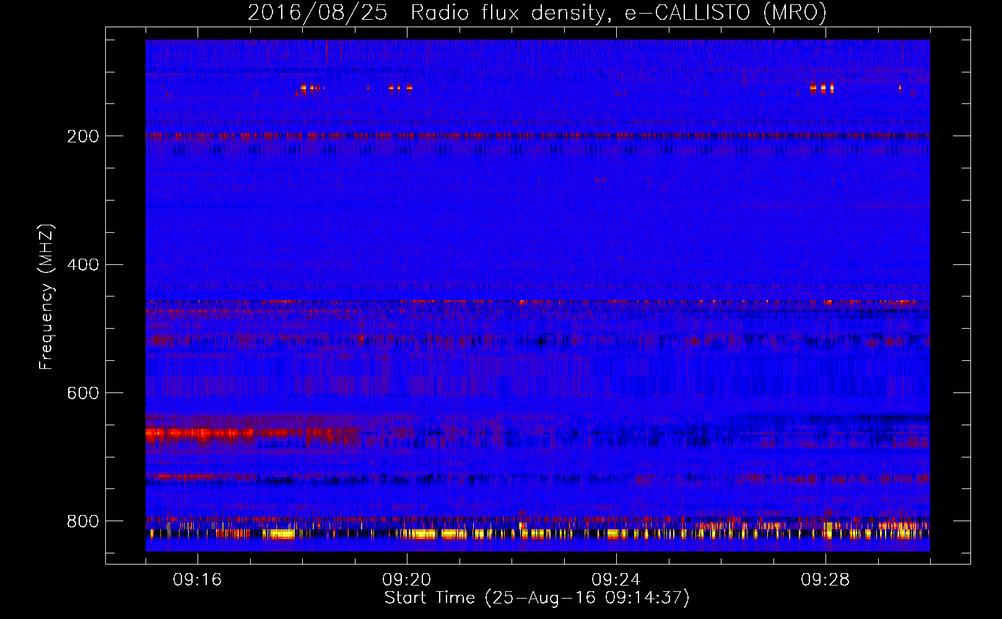Click the 09:16 time tick label
1002x619 pixels.
[x=198, y=580]
